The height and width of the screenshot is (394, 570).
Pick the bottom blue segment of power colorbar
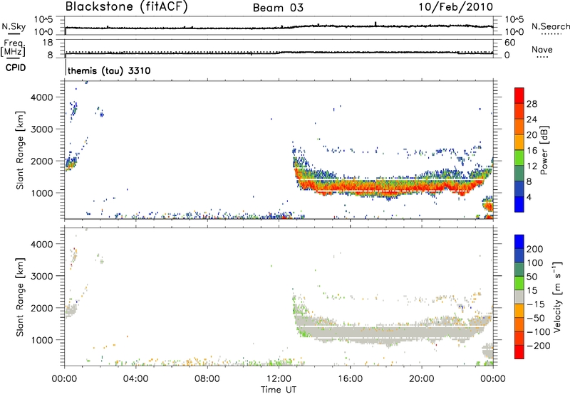pyautogui.click(x=519, y=205)
